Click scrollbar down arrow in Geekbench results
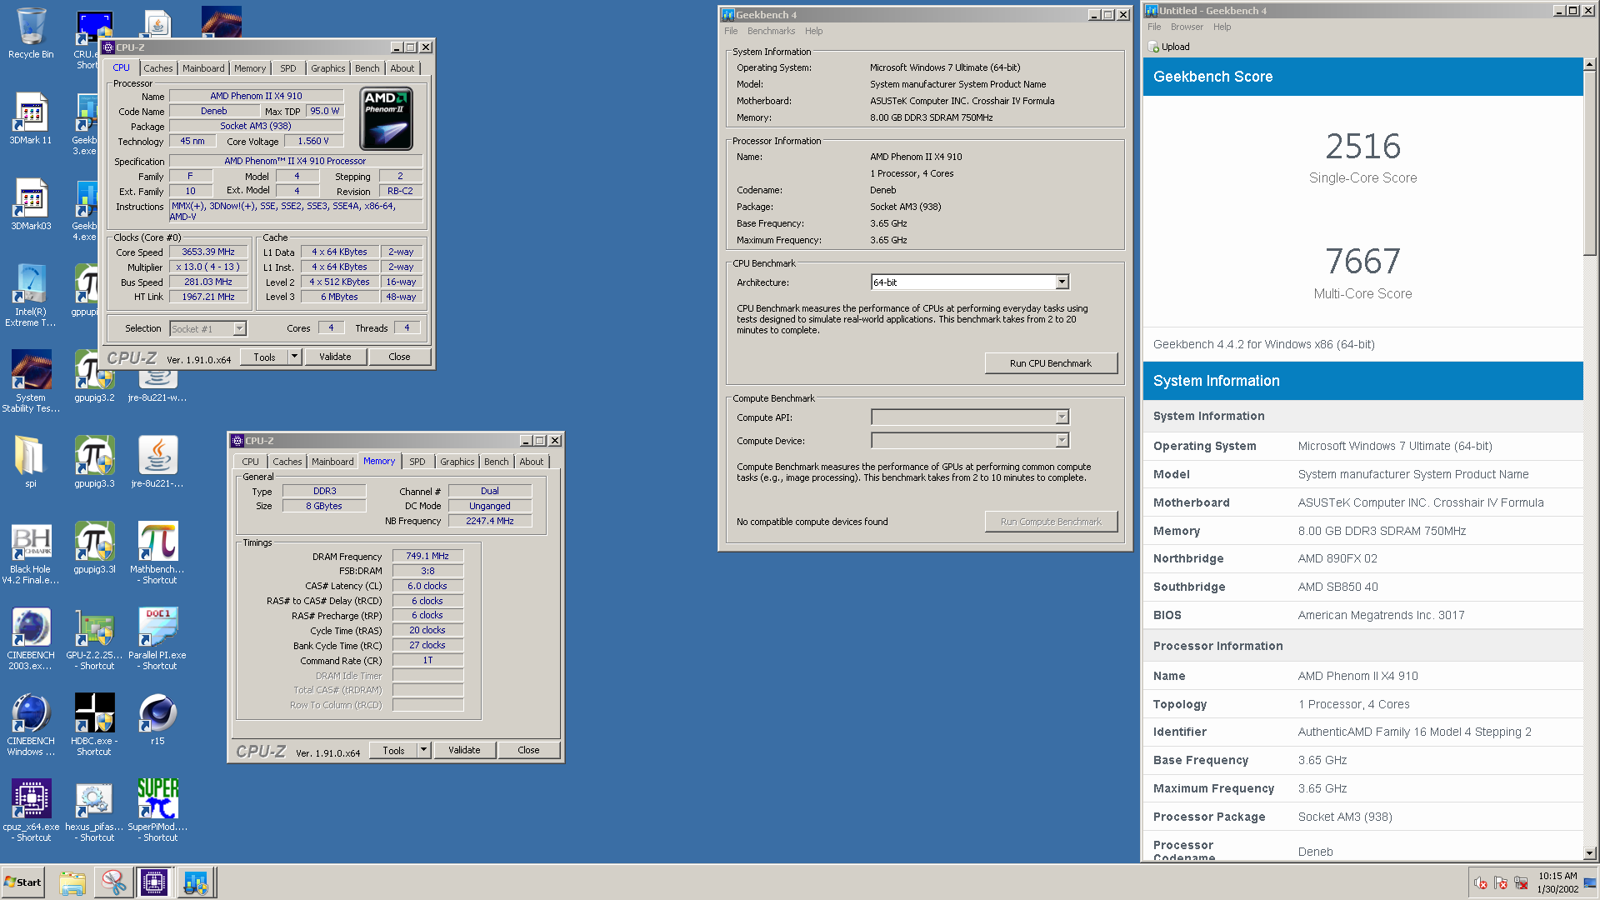 (x=1589, y=853)
